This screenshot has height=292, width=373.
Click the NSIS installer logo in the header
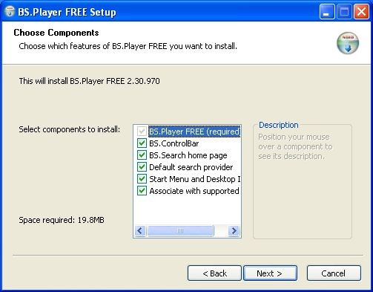[348, 43]
